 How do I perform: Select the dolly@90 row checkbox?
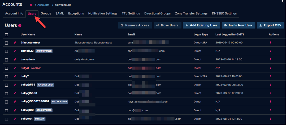pos(7,110)
